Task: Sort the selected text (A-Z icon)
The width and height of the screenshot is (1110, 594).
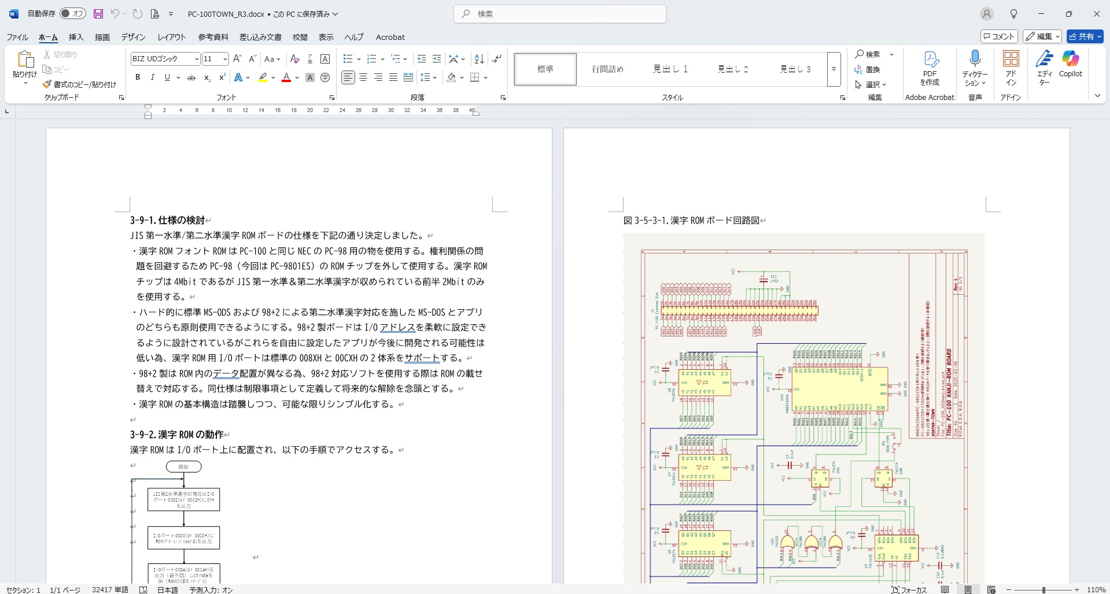Action: pos(479,59)
